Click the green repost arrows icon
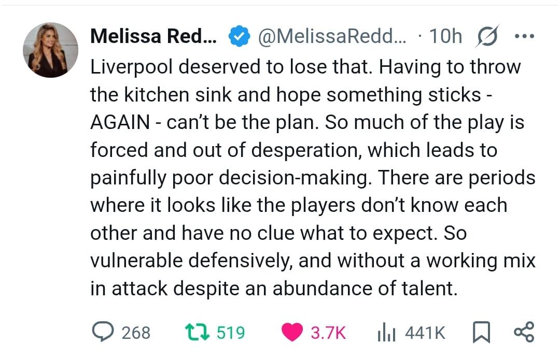The image size is (560, 358). 197,332
